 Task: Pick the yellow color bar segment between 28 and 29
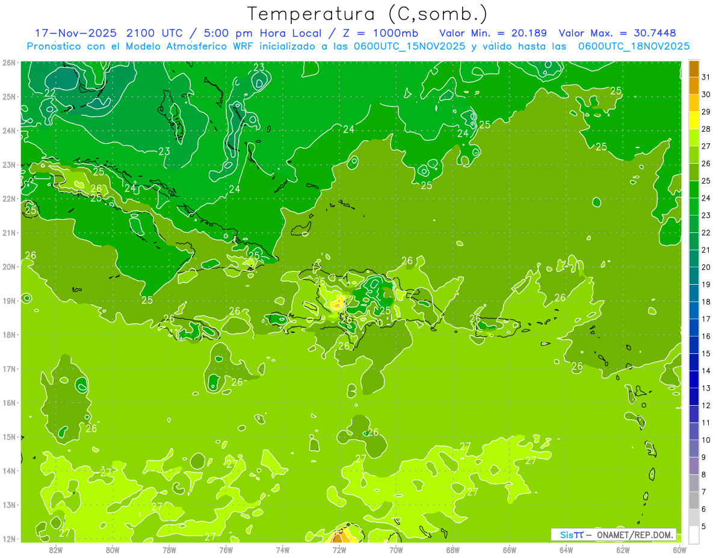694,121
